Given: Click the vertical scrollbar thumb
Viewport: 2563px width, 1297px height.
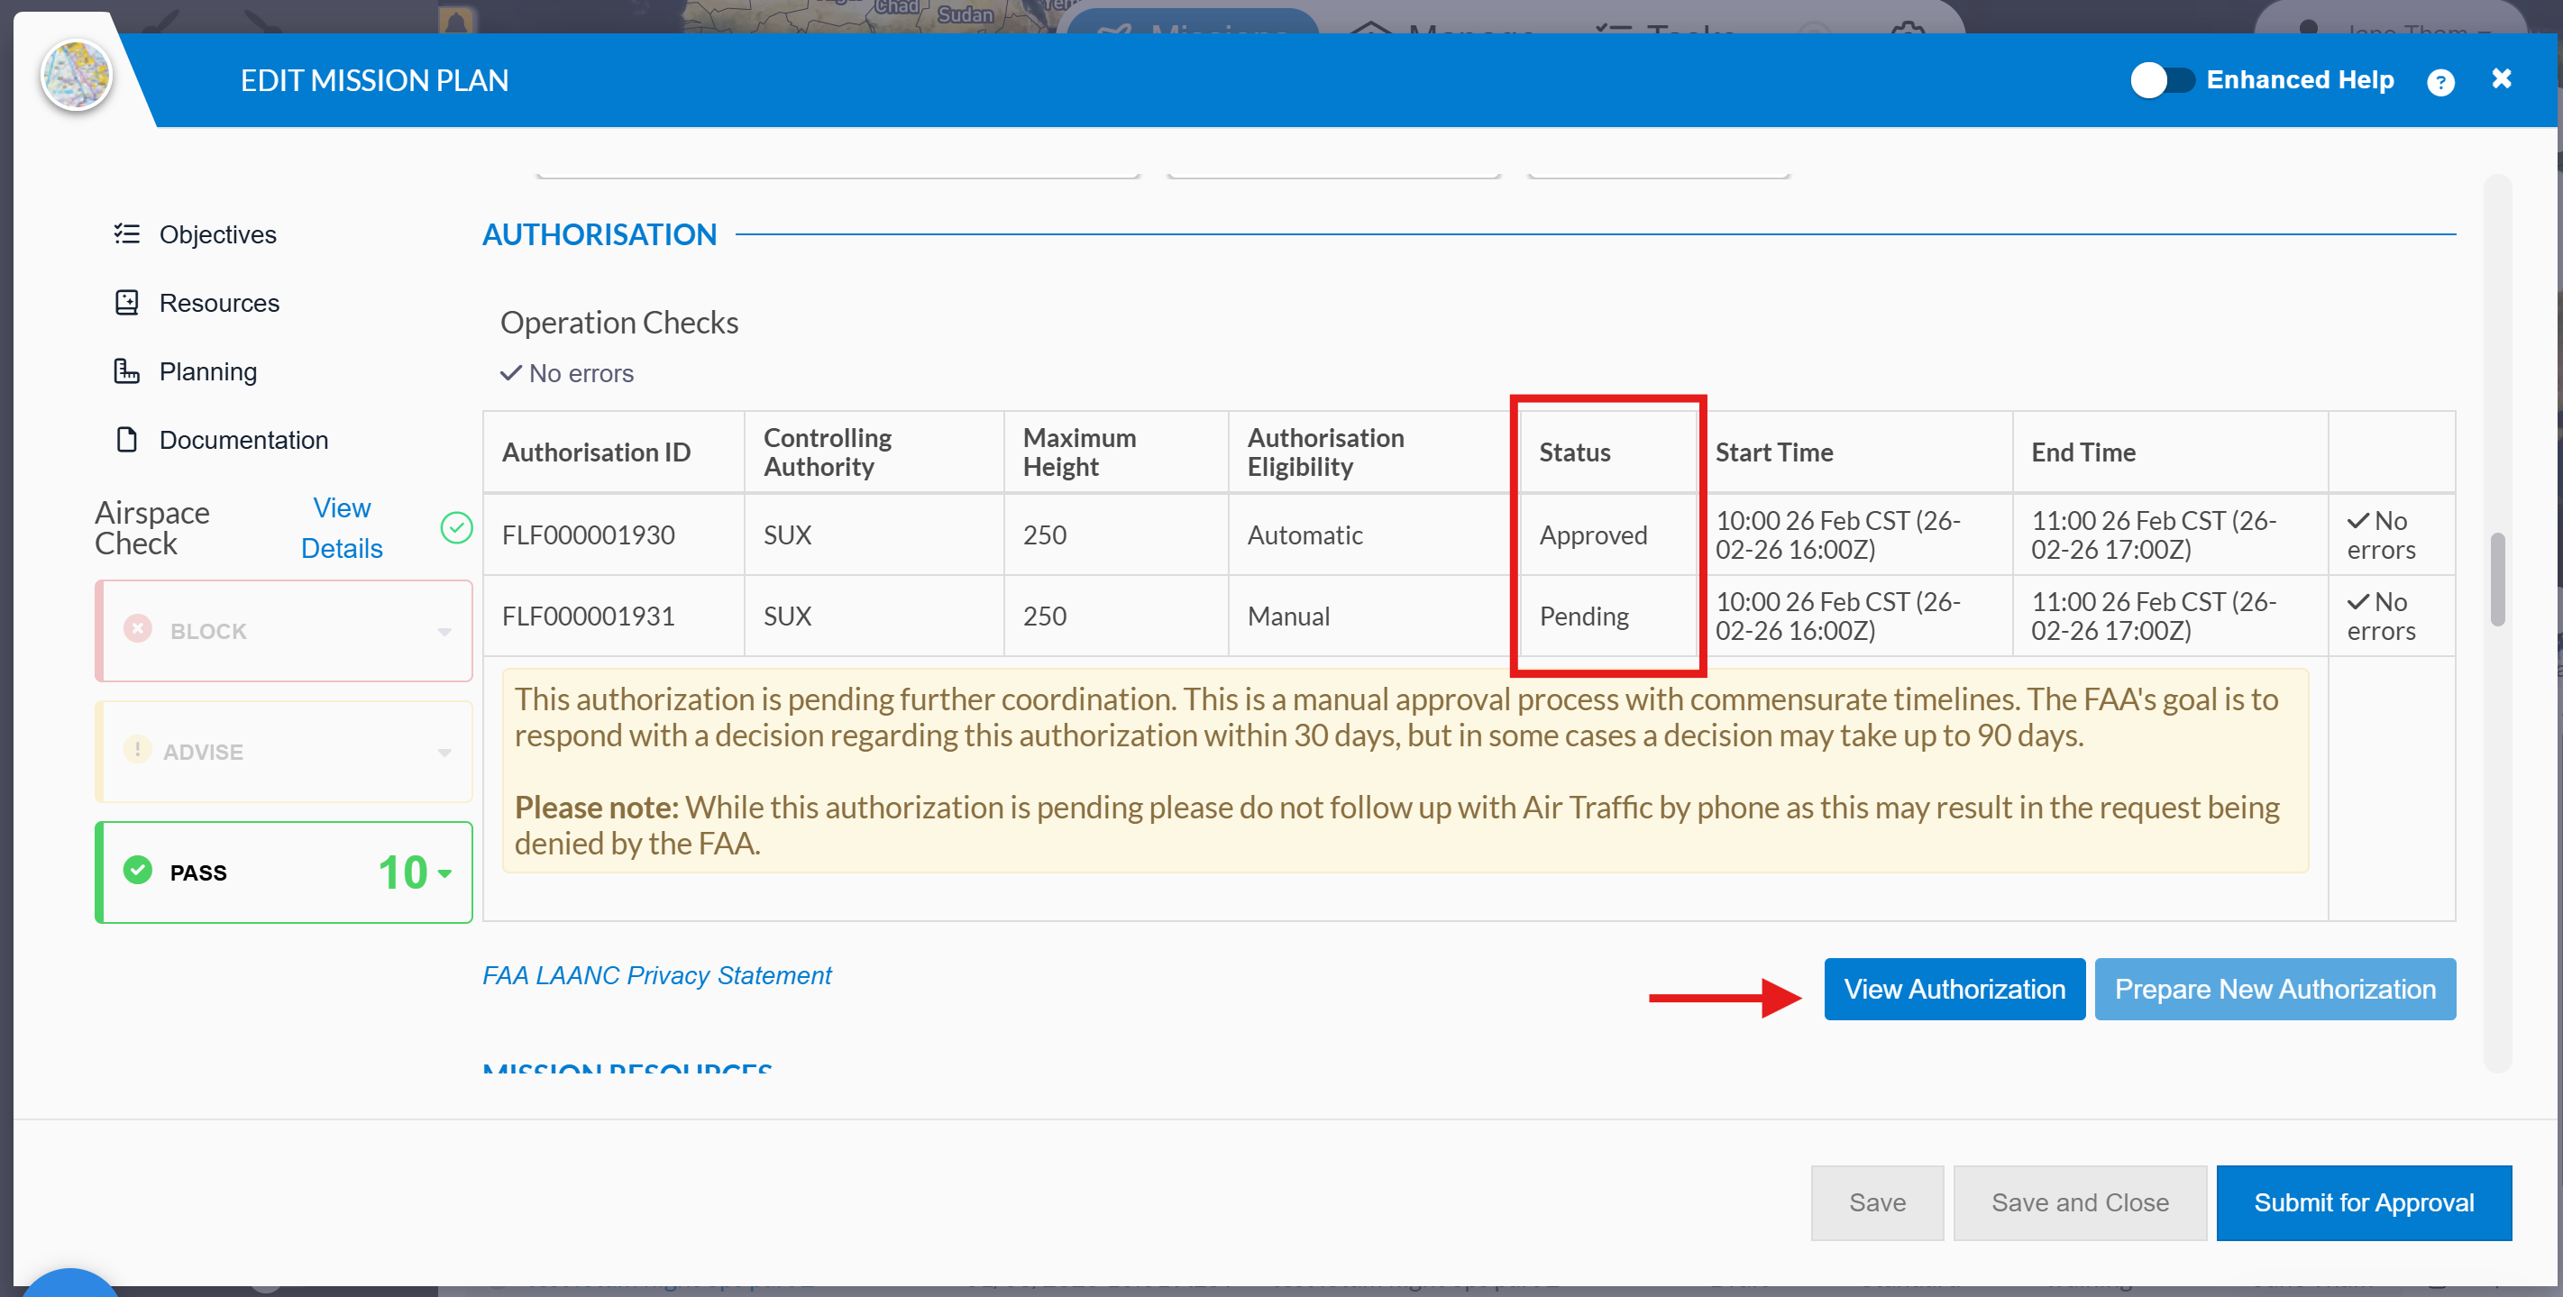Looking at the screenshot, I should pos(2496,580).
